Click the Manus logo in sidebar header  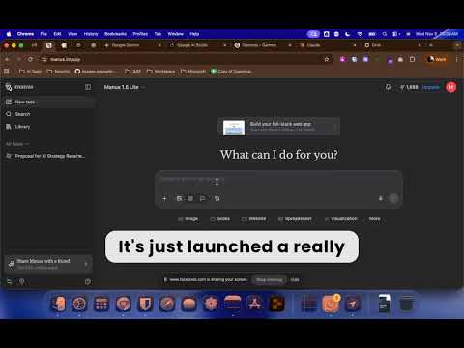pyautogui.click(x=19, y=87)
